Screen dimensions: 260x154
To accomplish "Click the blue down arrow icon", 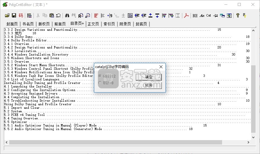I will click(x=157, y=16).
